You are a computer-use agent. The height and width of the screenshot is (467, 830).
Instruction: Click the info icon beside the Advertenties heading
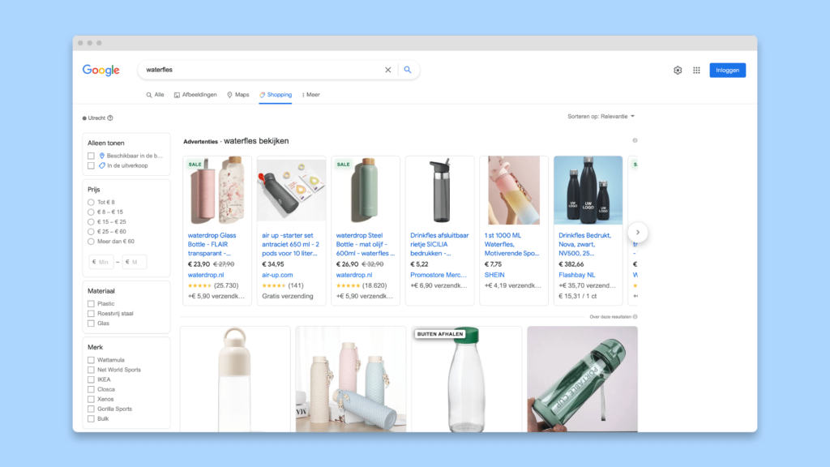pos(635,141)
